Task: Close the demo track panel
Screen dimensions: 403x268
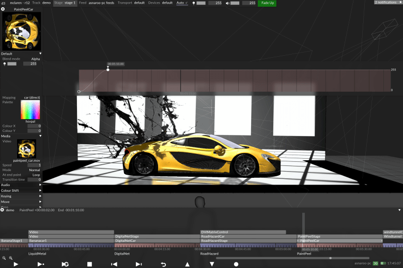Action: point(2,210)
